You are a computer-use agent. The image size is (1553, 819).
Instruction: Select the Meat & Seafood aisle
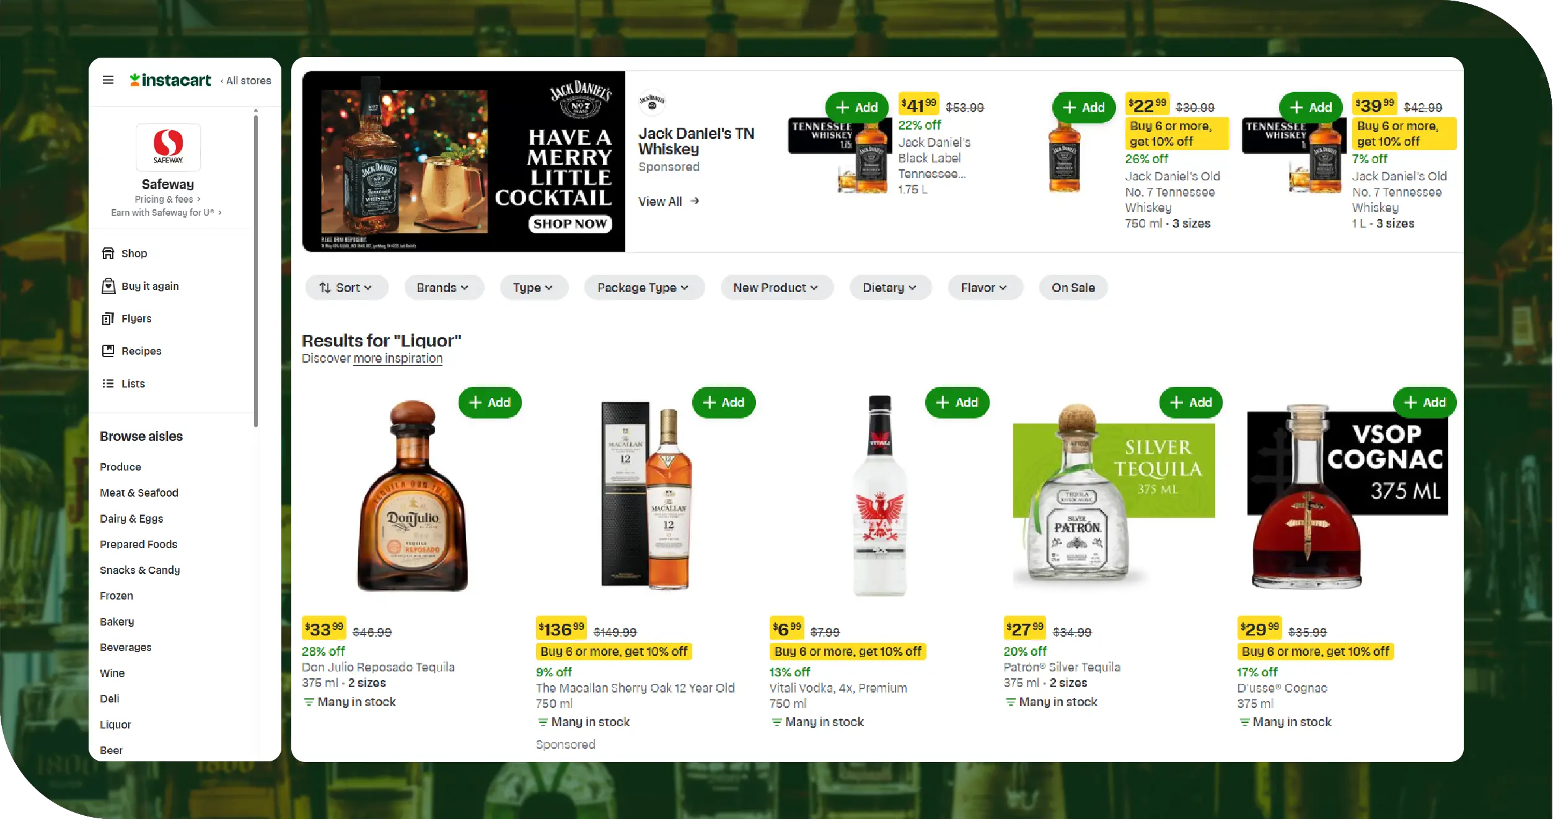139,493
